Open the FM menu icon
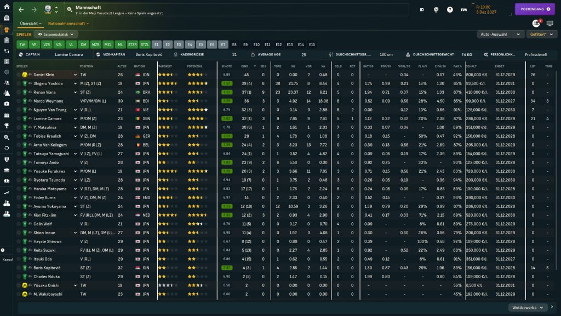 point(464,9)
